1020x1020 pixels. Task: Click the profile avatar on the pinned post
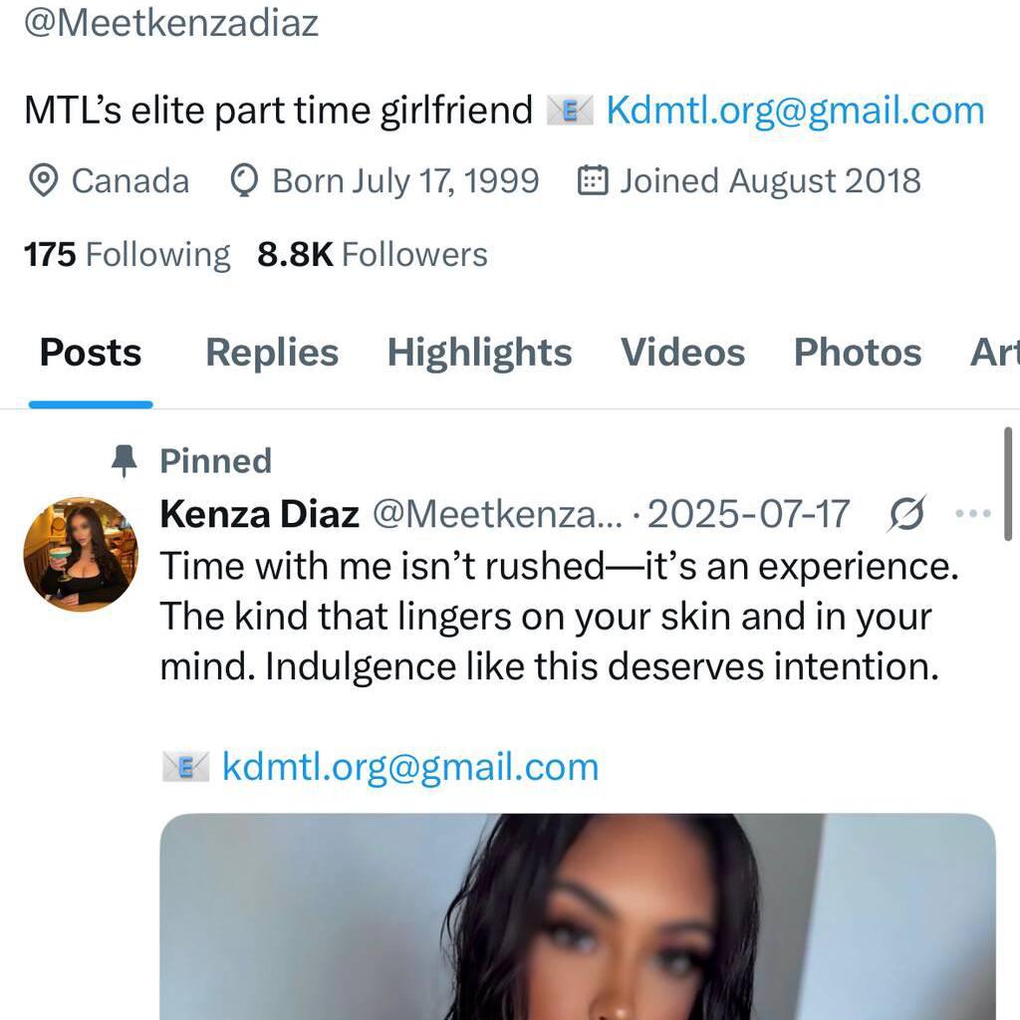tap(81, 554)
